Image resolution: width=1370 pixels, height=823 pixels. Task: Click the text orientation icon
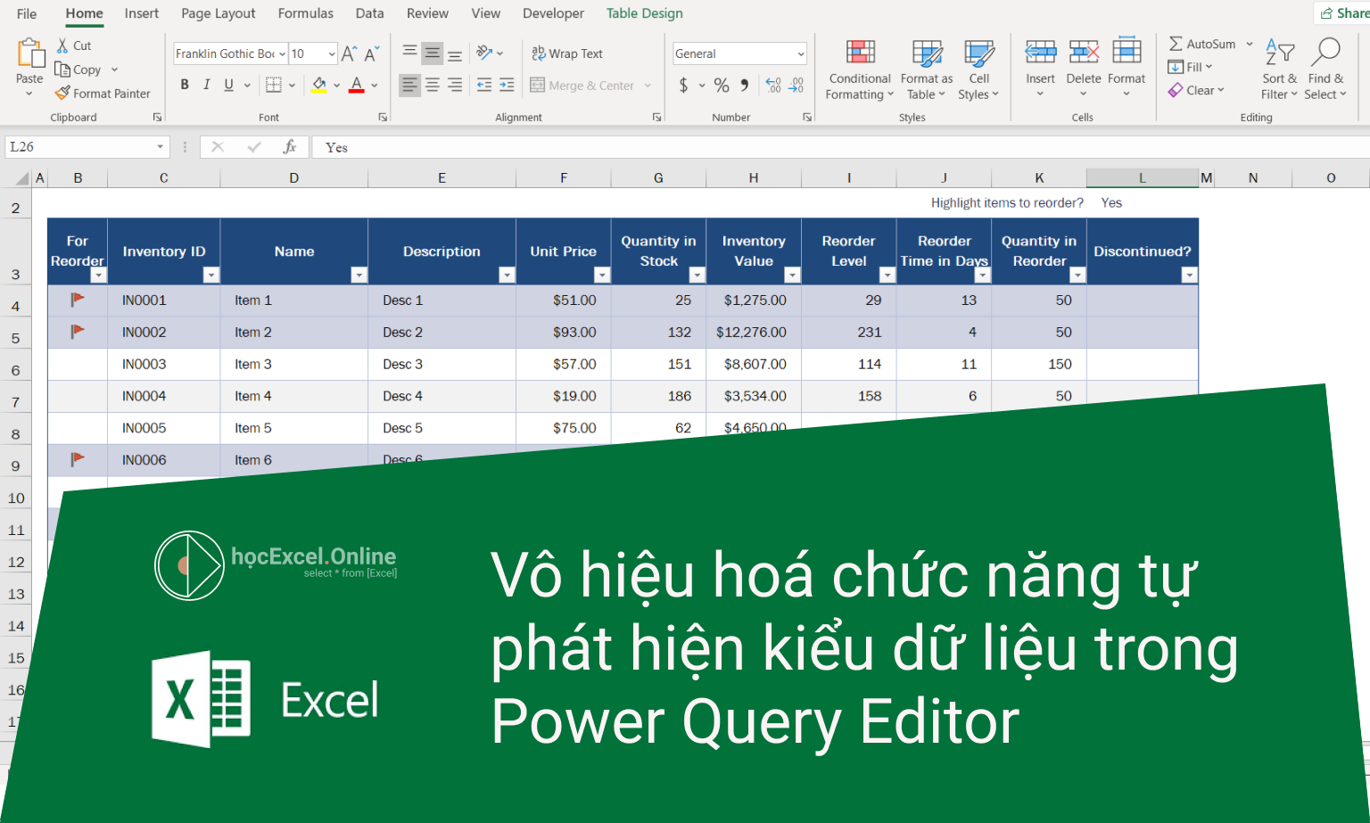click(484, 53)
